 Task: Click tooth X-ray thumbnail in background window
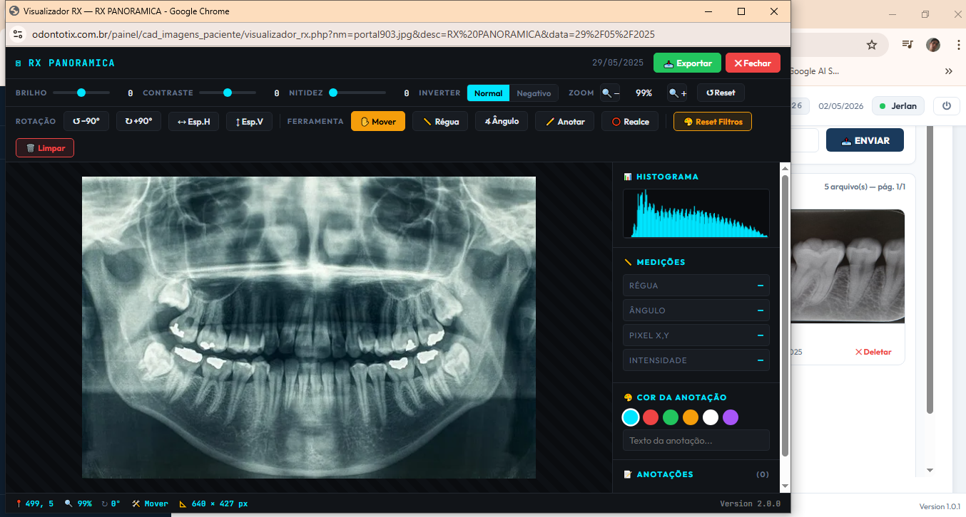click(848, 265)
